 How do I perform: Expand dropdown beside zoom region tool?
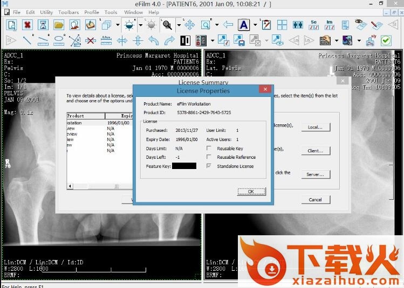pos(217,25)
